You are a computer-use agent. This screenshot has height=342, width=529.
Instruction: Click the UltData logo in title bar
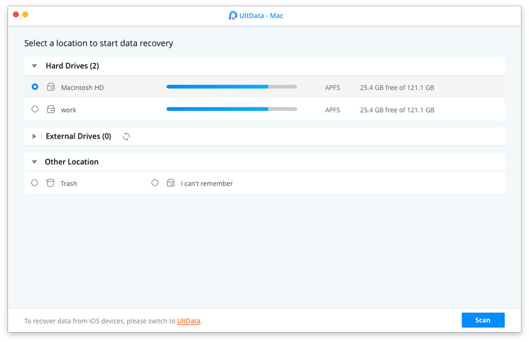pyautogui.click(x=233, y=15)
